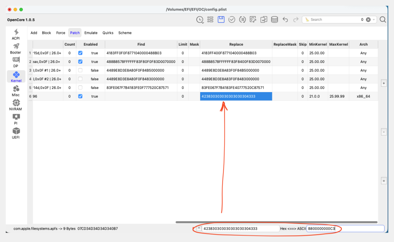Click the redo arrow icon
Image resolution: width=394 pixels, height=242 pixels.
point(296,20)
